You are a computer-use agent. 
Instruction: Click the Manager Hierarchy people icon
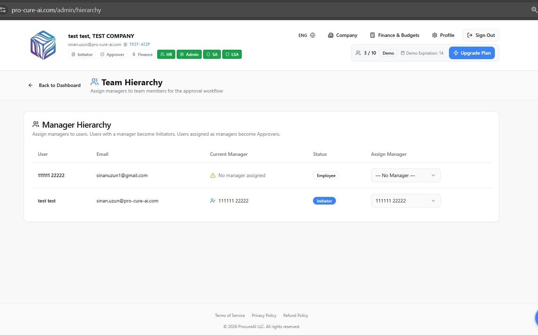(x=36, y=124)
